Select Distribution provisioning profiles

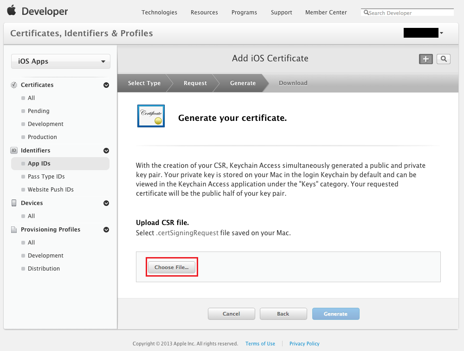point(44,269)
